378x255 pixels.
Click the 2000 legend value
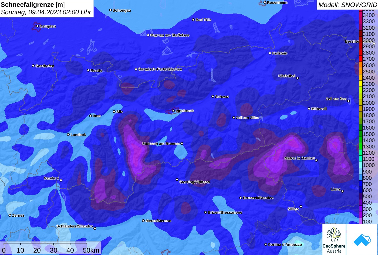(x=369, y=103)
